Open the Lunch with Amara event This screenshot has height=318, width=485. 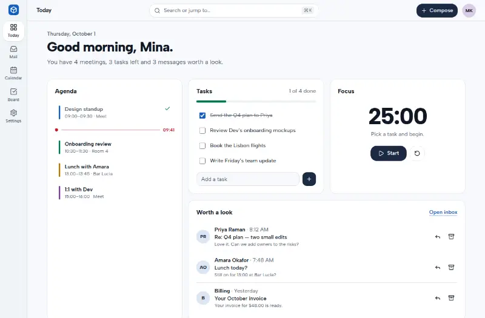115,170
